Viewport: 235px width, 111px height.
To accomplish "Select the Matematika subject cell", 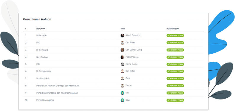I will [42, 35].
